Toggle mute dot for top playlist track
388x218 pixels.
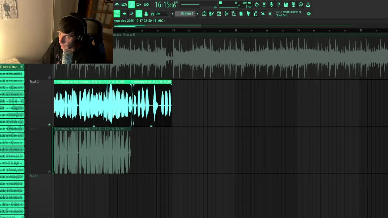point(49,78)
